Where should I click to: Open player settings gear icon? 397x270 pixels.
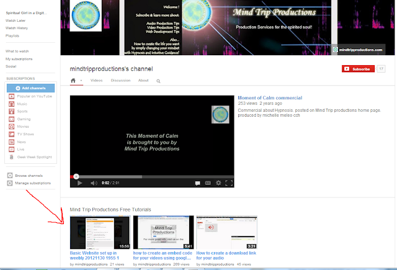[218, 182]
